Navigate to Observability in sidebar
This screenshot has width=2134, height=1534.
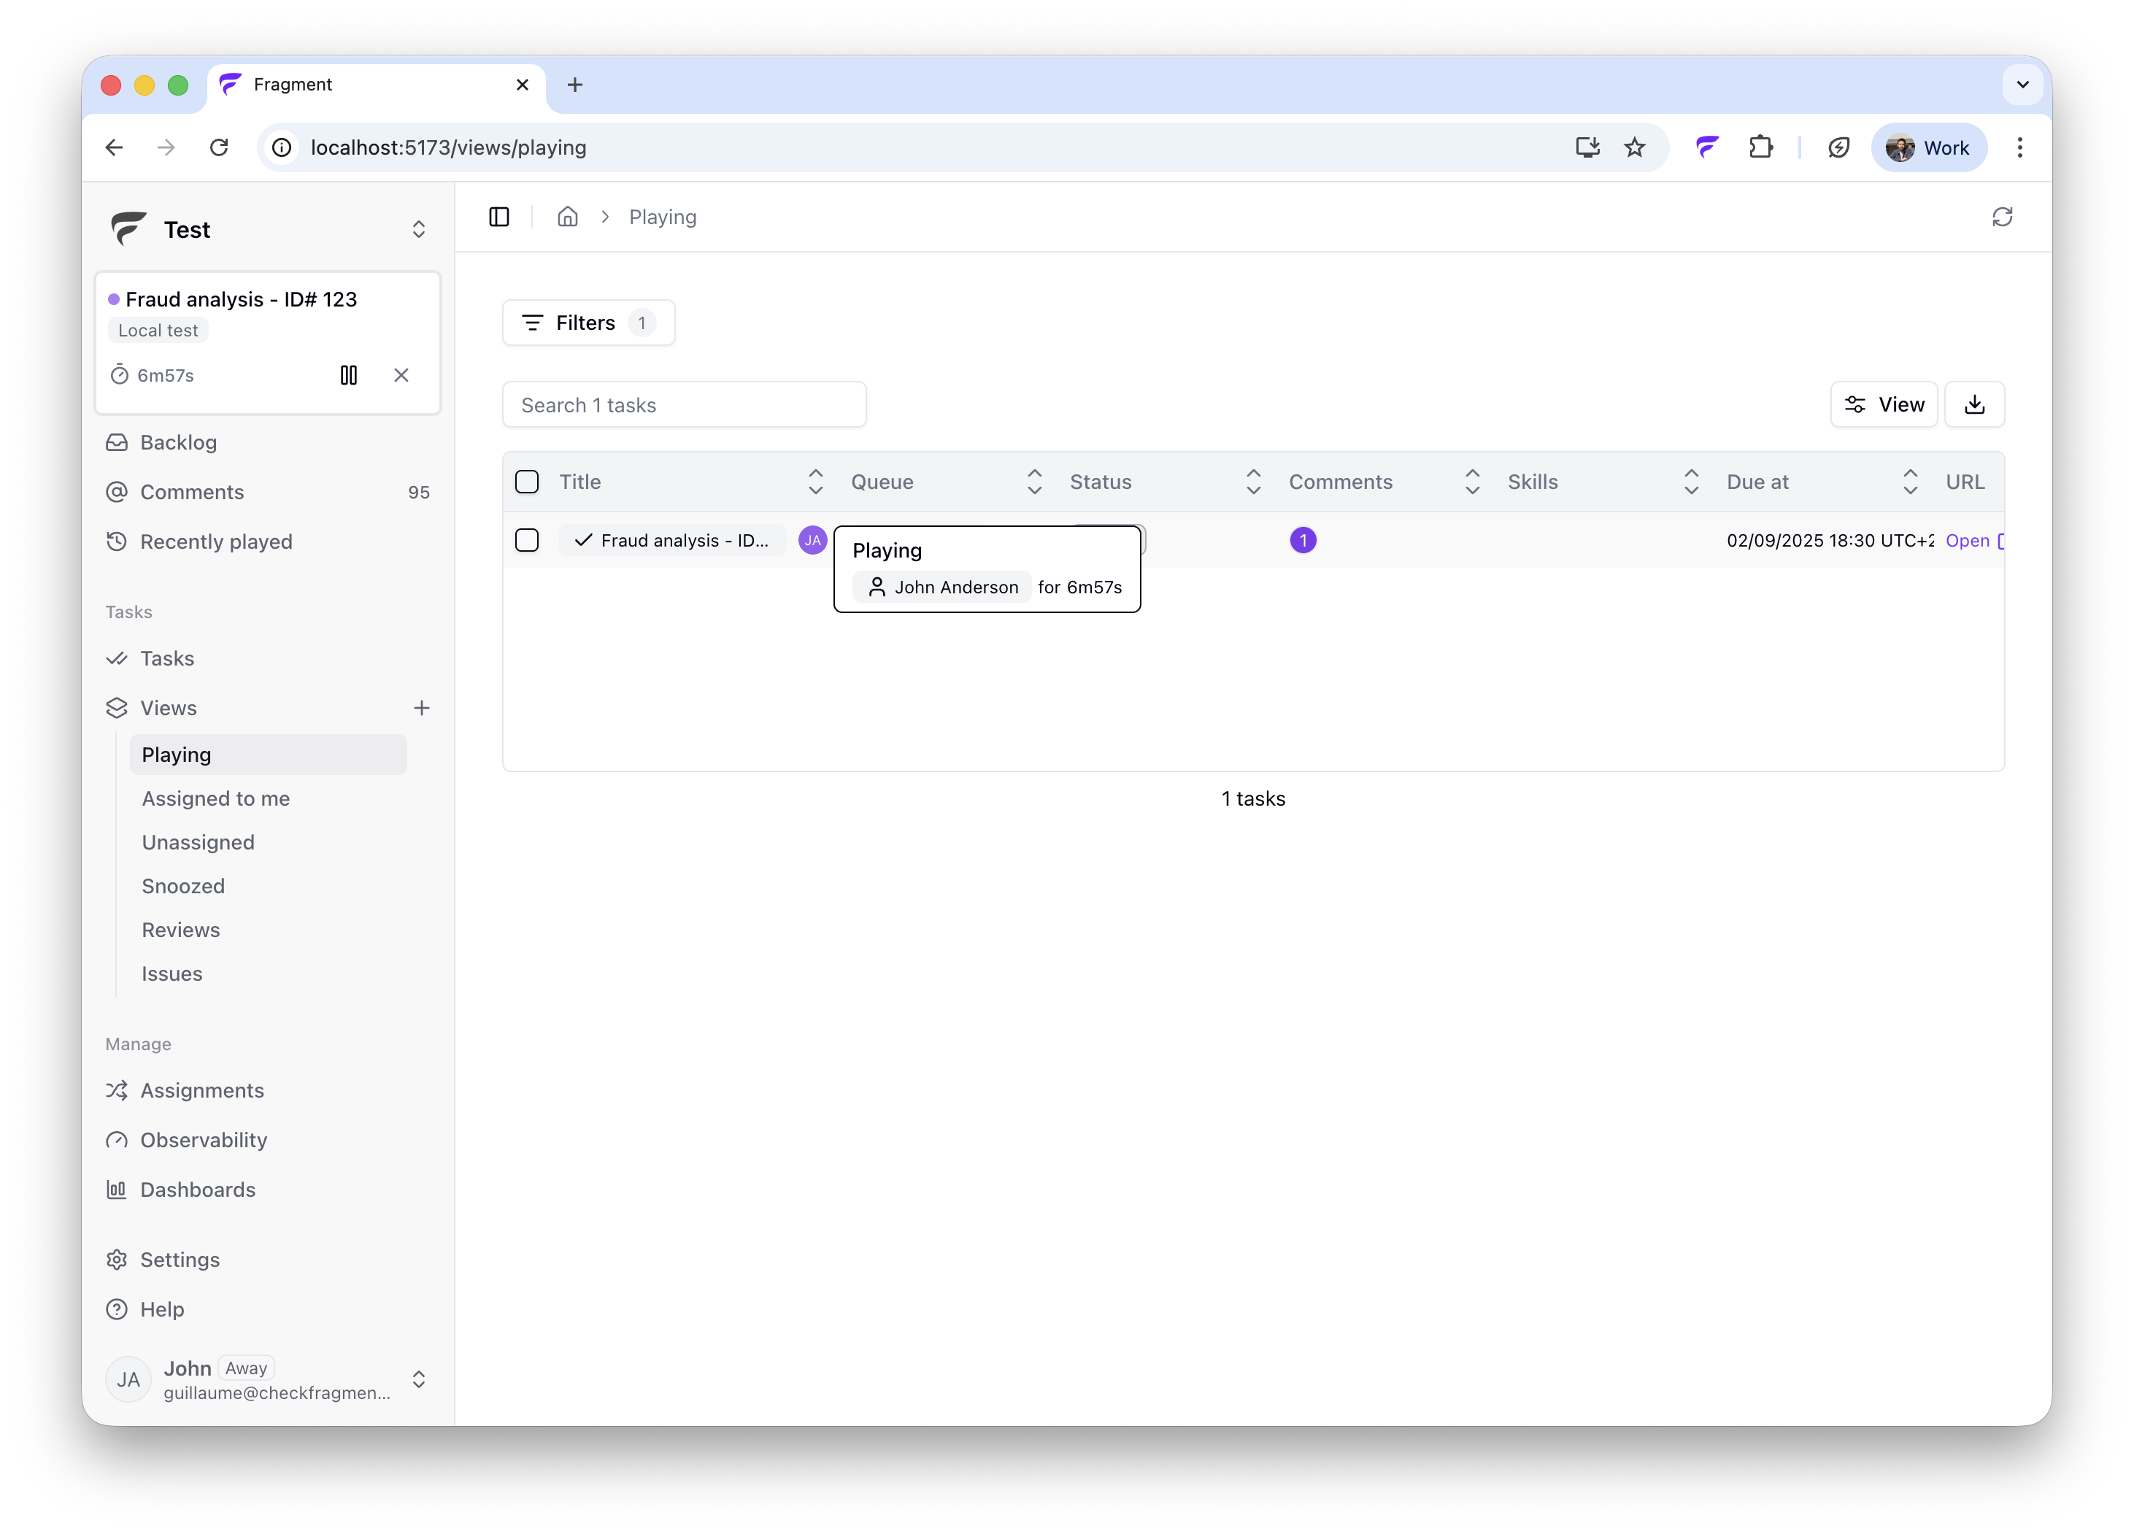(x=203, y=1140)
